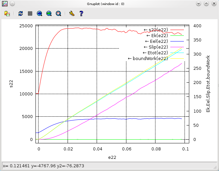Click the copy plot to clipboard icon
Image resolution: width=219 pixels, height=171 pixels.
[x=7, y=13]
